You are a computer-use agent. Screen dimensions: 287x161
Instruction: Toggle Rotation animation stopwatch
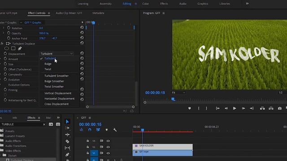(x=9, y=28)
